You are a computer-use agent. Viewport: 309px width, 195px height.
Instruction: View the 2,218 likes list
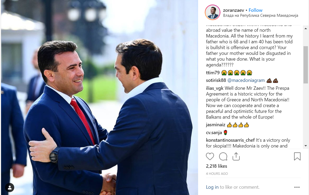pos(216,166)
